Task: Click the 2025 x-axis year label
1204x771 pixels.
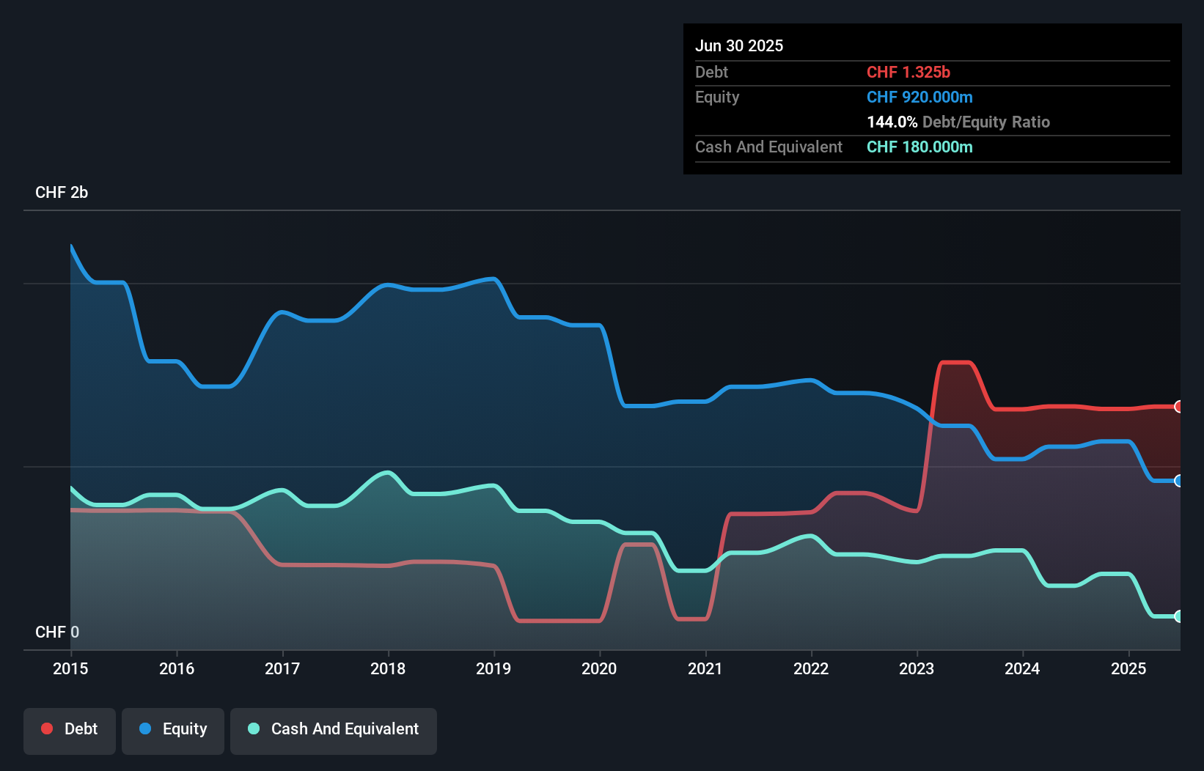Action: 1128,668
